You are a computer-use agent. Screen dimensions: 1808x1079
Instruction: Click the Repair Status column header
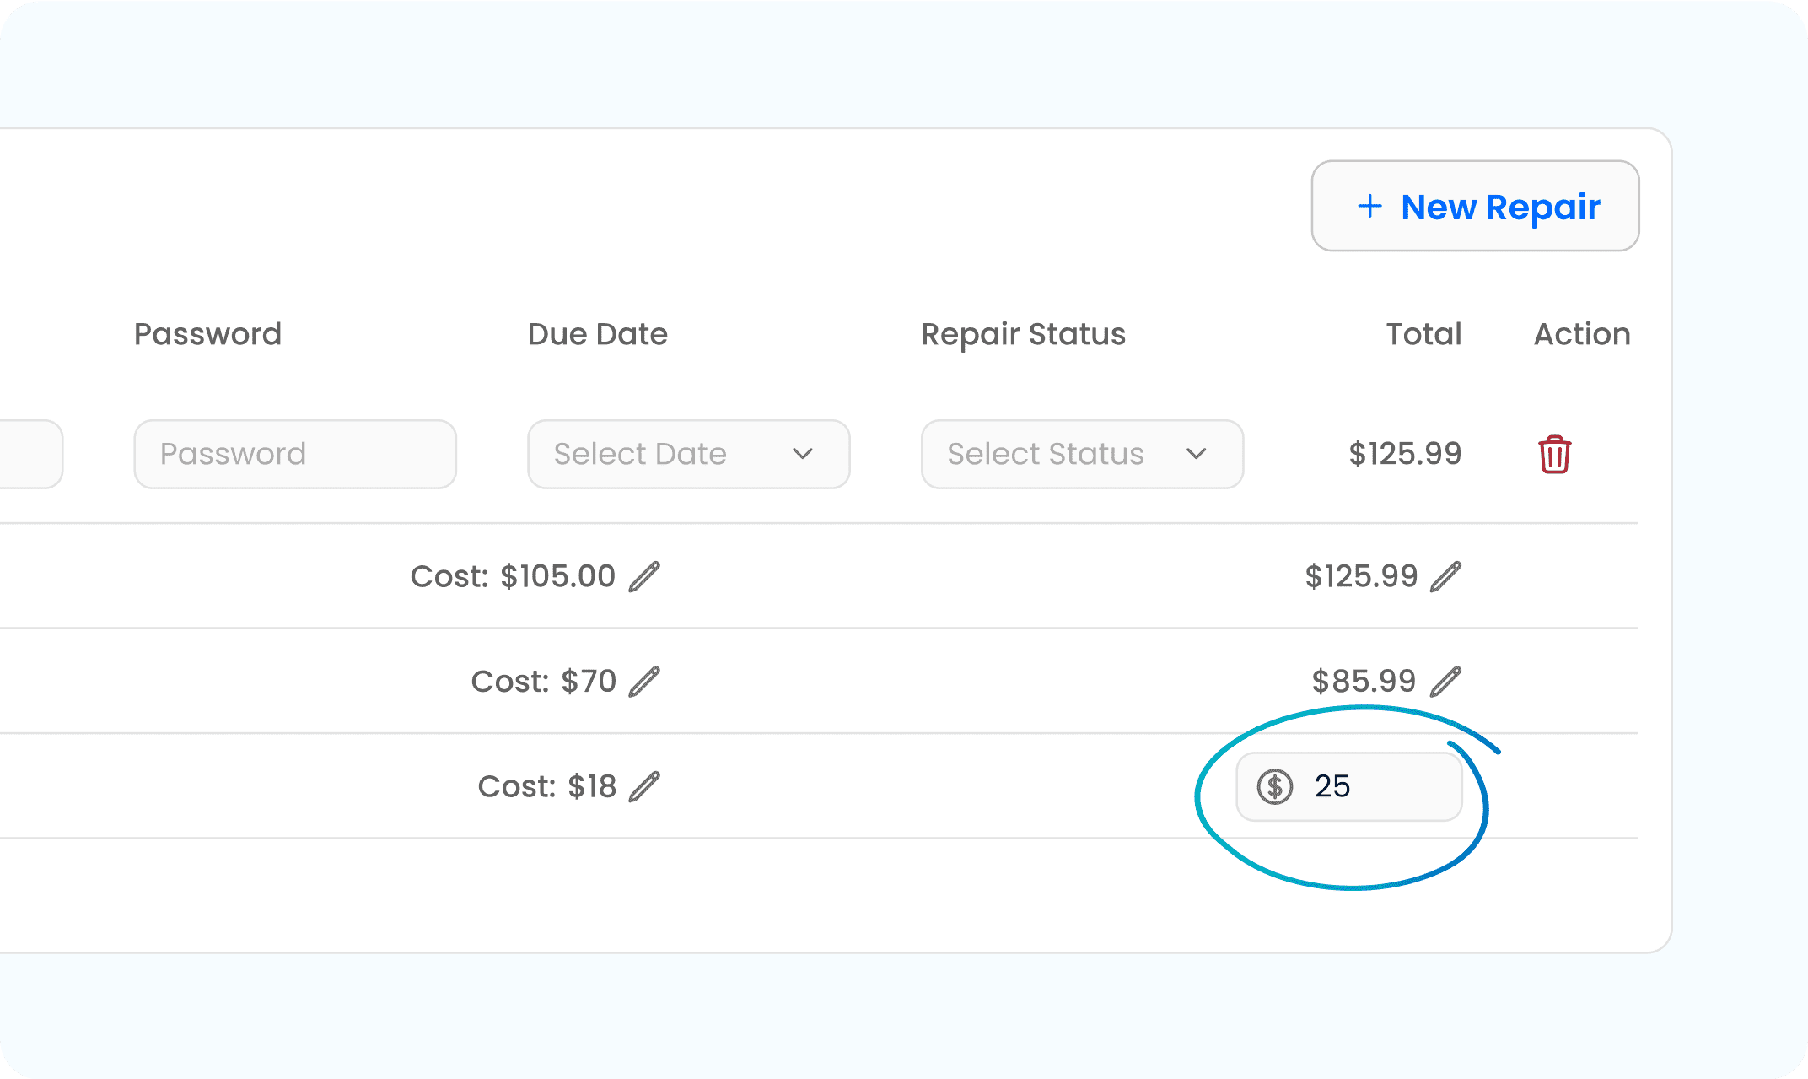1023,334
